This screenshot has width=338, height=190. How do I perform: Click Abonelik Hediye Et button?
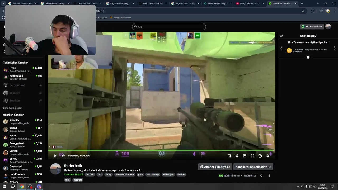pyautogui.click(x=215, y=167)
